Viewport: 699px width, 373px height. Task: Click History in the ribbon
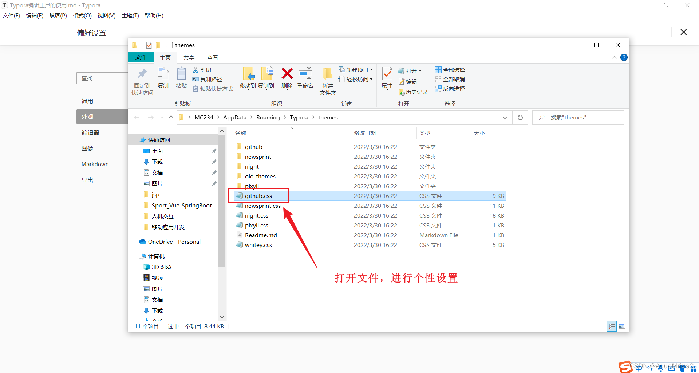[413, 92]
